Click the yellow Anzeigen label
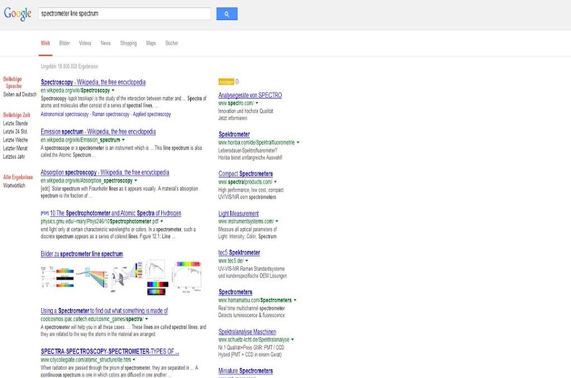Screen dimensions: 571x378 coord(226,82)
